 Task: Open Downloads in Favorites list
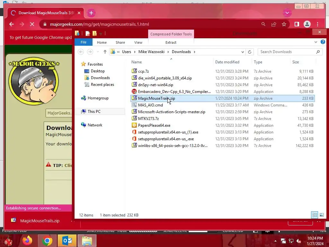tap(100, 78)
